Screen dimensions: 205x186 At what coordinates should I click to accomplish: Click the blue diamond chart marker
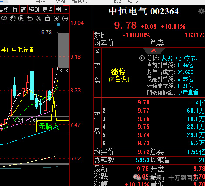pyautogui.click(x=58, y=25)
